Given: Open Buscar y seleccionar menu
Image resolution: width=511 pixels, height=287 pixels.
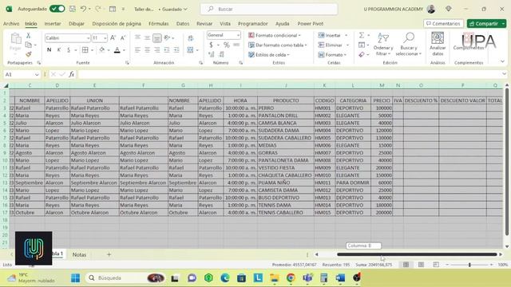Looking at the screenshot, I should (x=409, y=45).
